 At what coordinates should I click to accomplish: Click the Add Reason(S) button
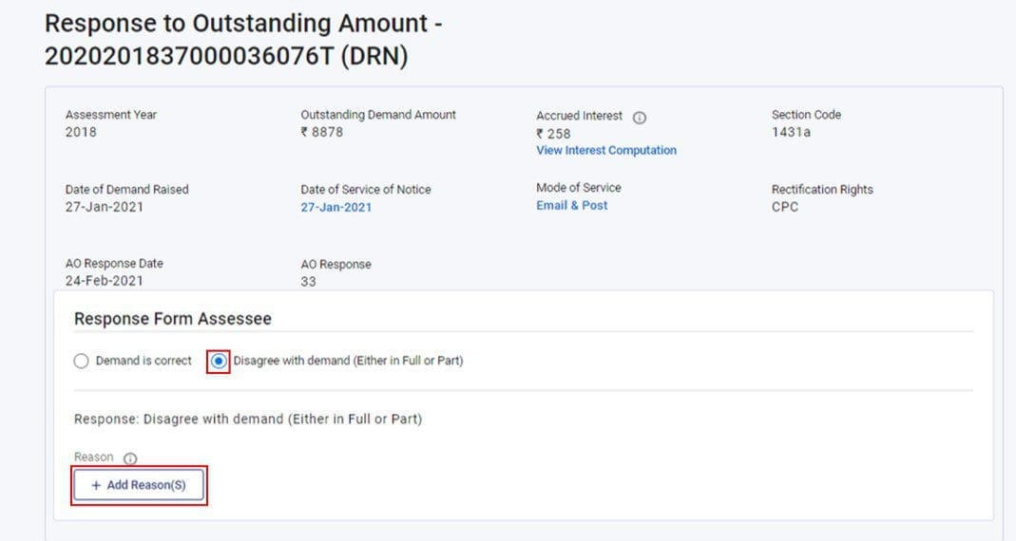point(139,485)
